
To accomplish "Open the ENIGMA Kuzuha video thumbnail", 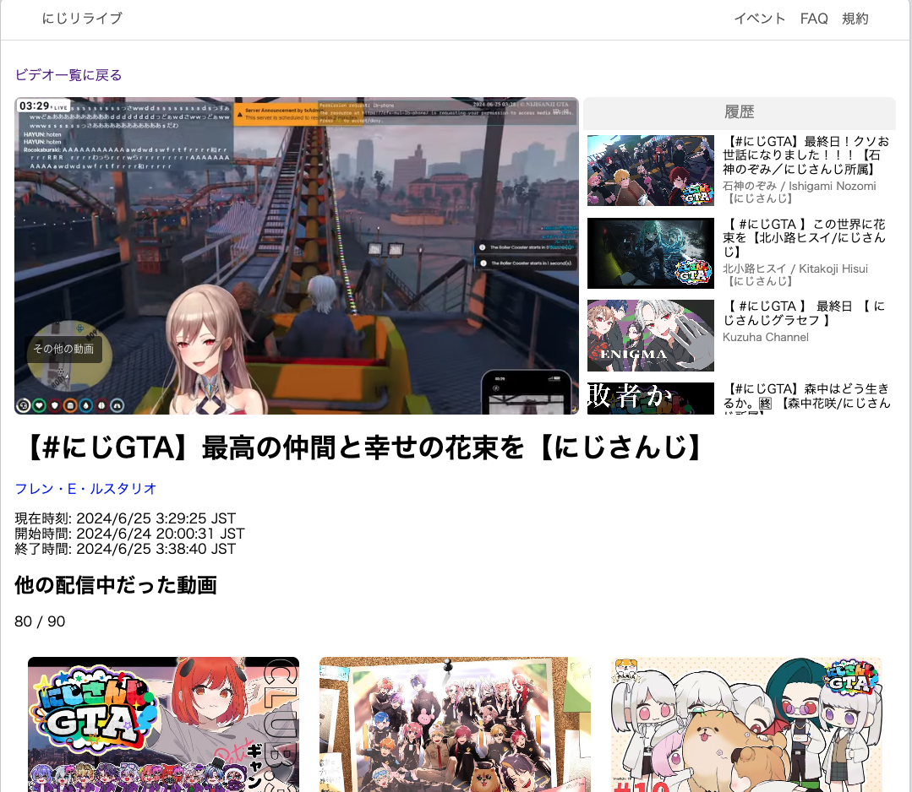I will coord(650,335).
